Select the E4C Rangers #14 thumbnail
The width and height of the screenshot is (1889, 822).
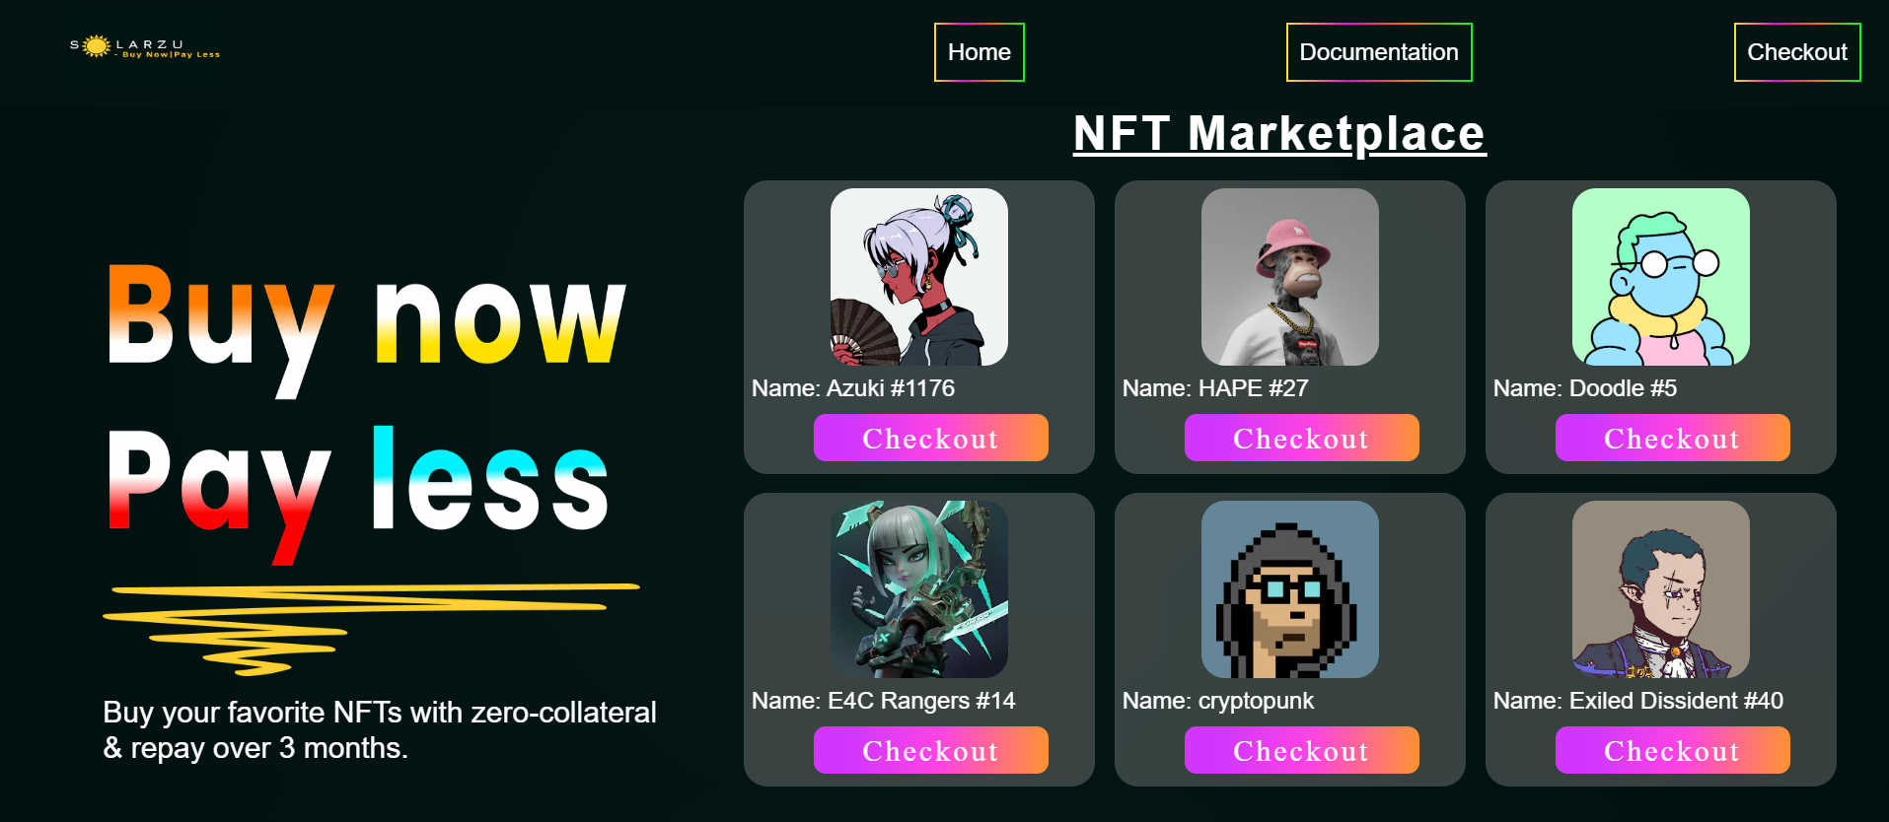point(919,589)
